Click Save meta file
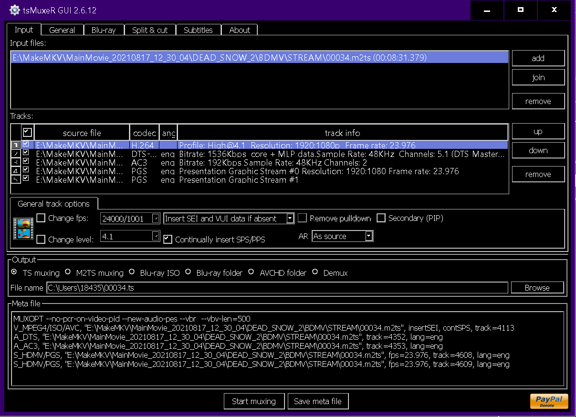The width and height of the screenshot is (576, 417). tap(318, 401)
